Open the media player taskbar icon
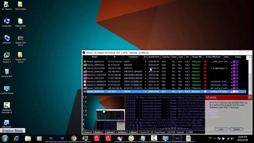254x143 pixels. click(39, 139)
